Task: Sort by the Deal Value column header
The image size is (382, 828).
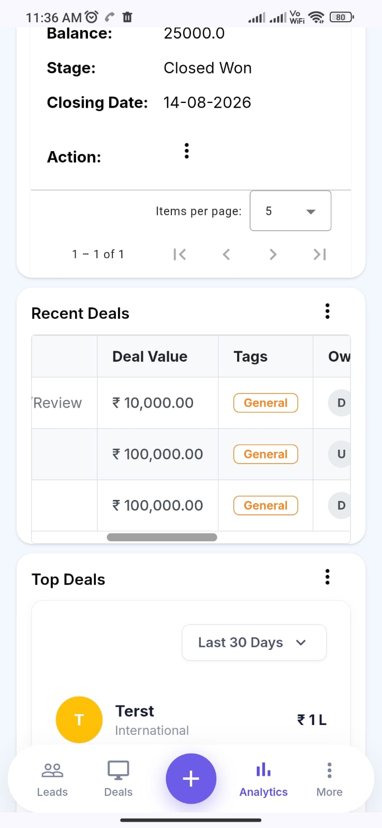Action: tap(150, 357)
